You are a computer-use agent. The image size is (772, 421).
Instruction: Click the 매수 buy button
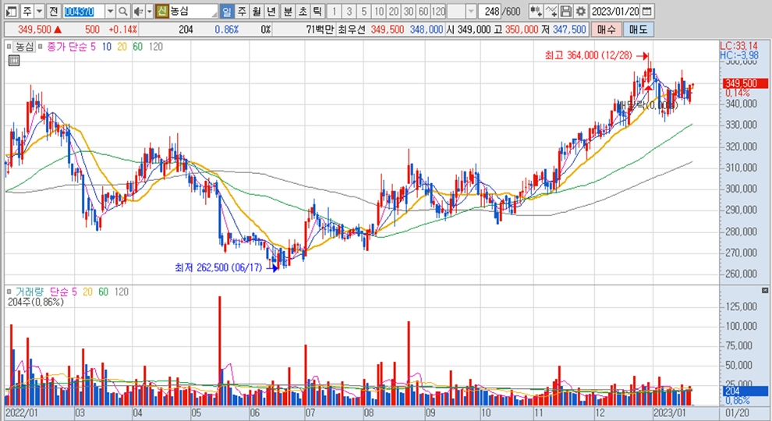606,29
